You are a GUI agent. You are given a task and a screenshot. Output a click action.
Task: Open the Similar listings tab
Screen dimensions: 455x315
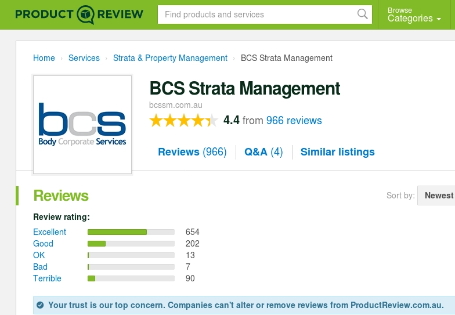(338, 152)
